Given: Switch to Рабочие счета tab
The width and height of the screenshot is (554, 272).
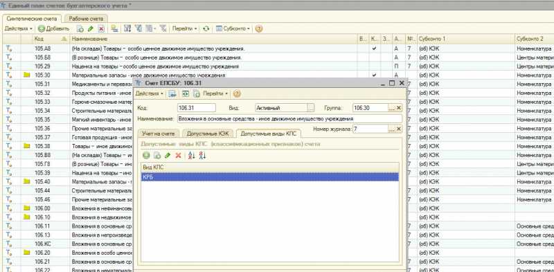Looking at the screenshot, I should [86, 19].
